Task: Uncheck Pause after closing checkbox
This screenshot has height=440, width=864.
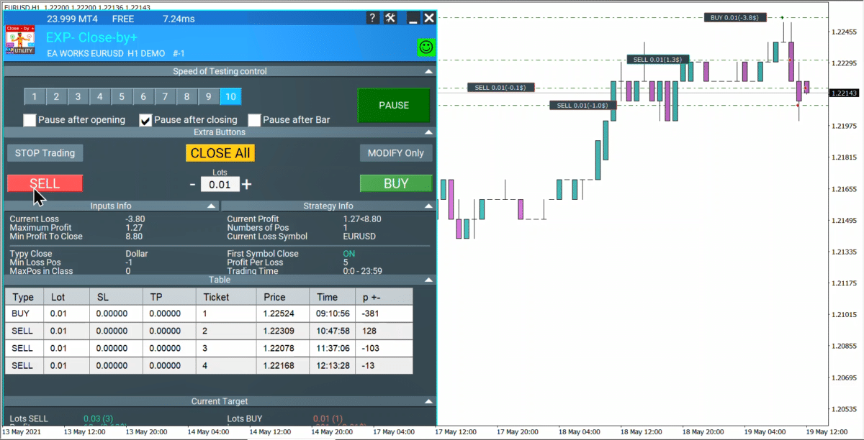Action: pyautogui.click(x=145, y=120)
